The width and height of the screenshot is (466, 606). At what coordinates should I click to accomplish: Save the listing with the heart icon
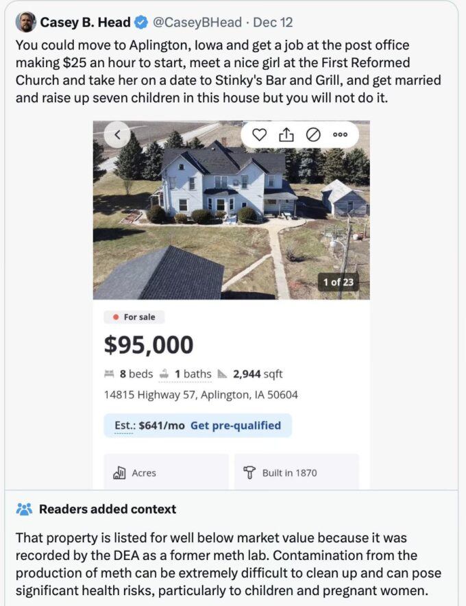[259, 135]
